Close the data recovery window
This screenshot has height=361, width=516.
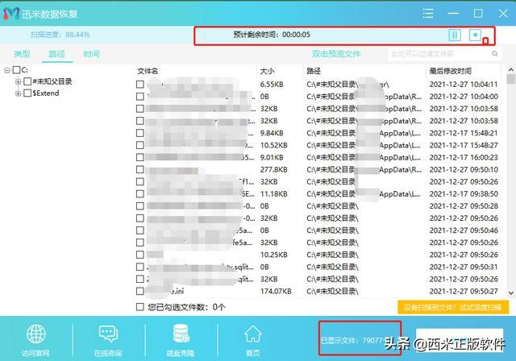click(503, 14)
